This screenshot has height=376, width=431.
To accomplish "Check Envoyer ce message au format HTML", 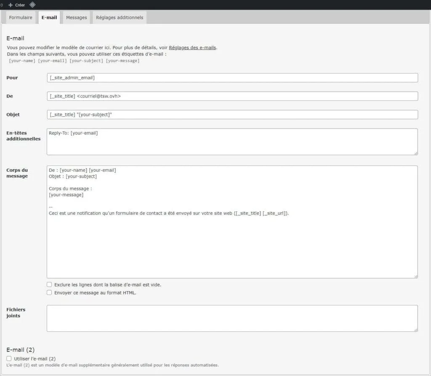I will click(49, 292).
